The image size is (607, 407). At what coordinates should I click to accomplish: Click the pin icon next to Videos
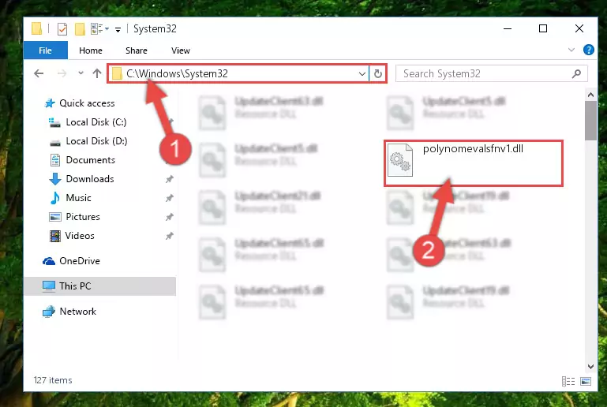(169, 236)
